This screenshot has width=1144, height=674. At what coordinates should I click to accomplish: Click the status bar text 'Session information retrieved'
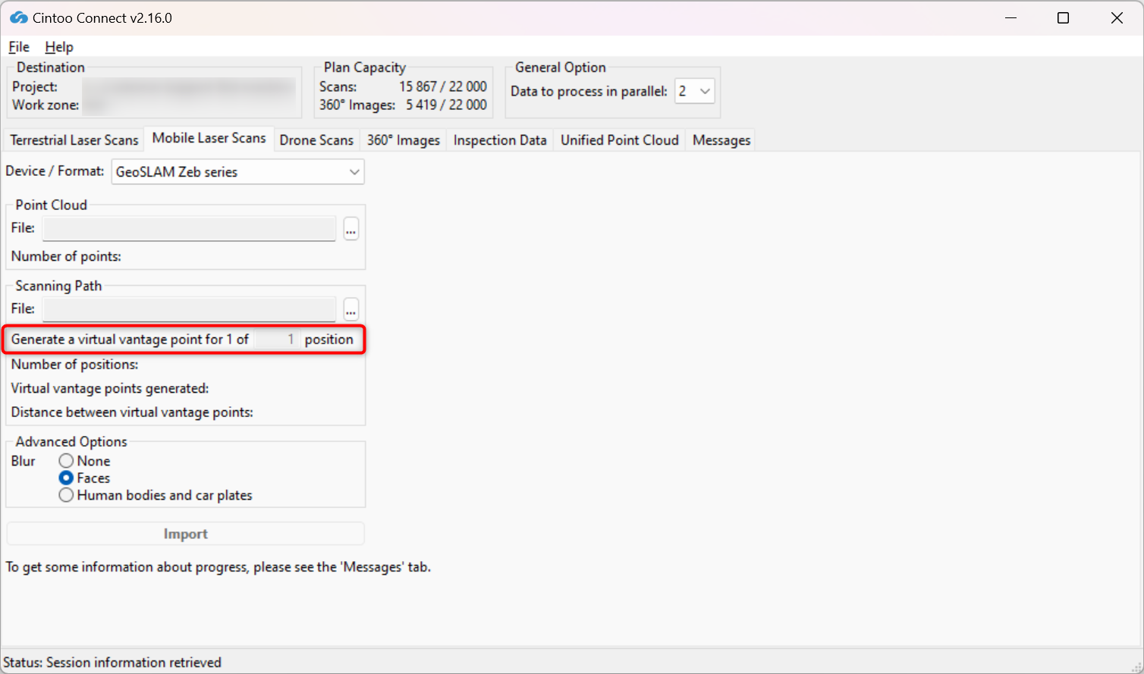coord(134,663)
